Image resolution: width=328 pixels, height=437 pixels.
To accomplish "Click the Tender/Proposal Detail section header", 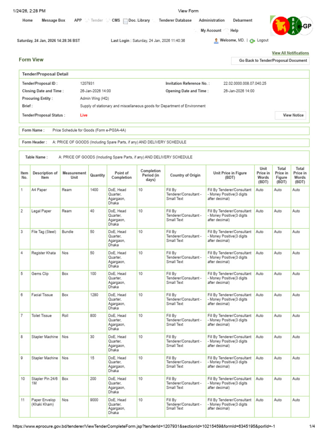I will (45, 74).
